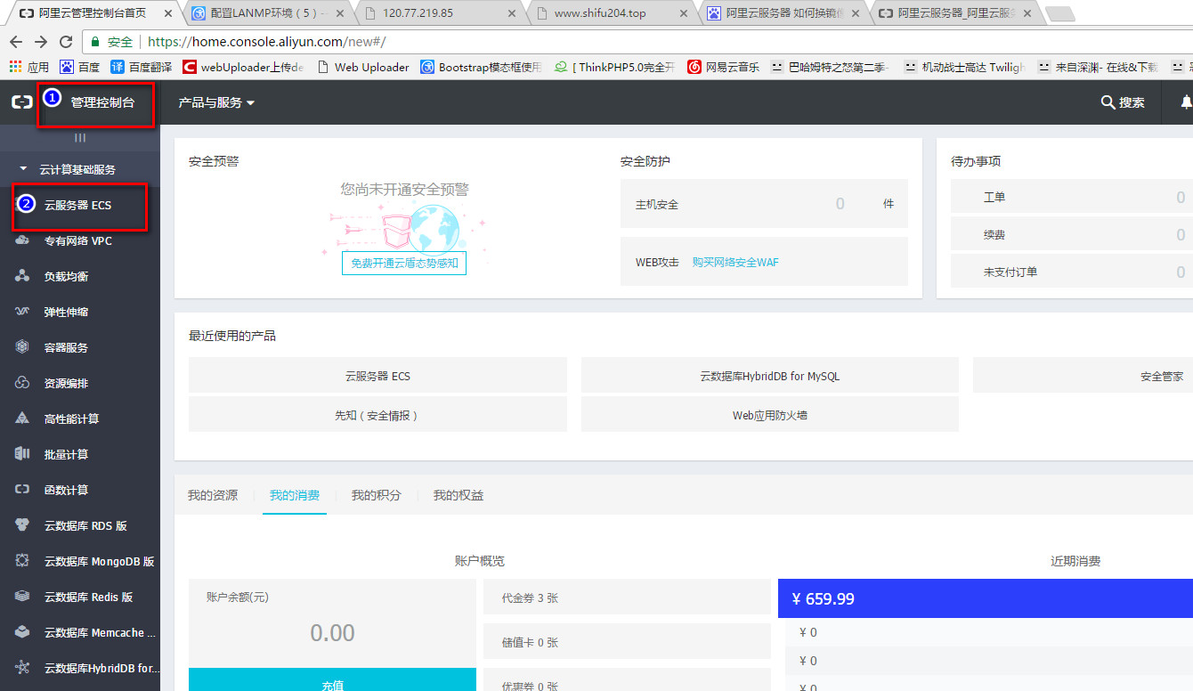1193x691 pixels.
Task: Open recent product Web应用防火墙
Action: coord(770,415)
